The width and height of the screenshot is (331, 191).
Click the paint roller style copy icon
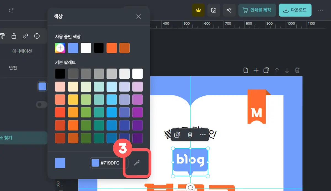point(2,36)
